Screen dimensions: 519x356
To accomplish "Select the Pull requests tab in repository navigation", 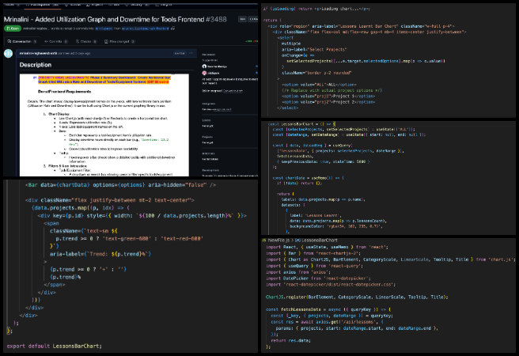I will (x=42, y=5).
